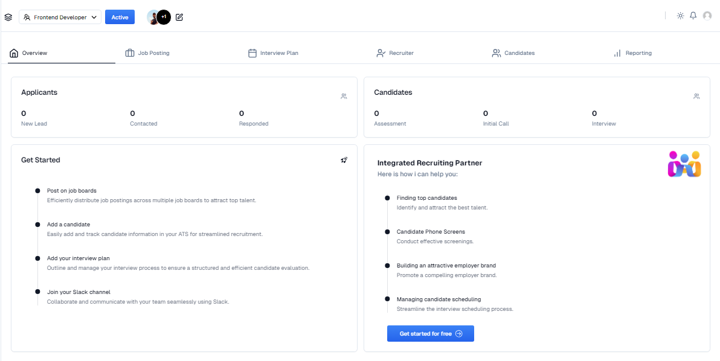Click the bullet dot beside Add a candidate
The height and width of the screenshot is (361, 720).
pos(37,225)
